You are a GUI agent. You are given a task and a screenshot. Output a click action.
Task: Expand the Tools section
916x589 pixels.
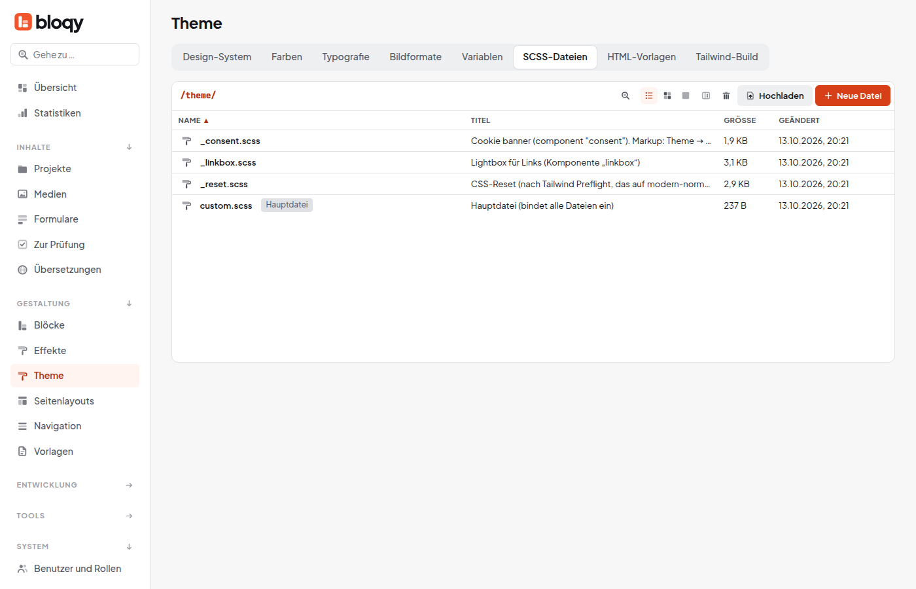click(75, 516)
